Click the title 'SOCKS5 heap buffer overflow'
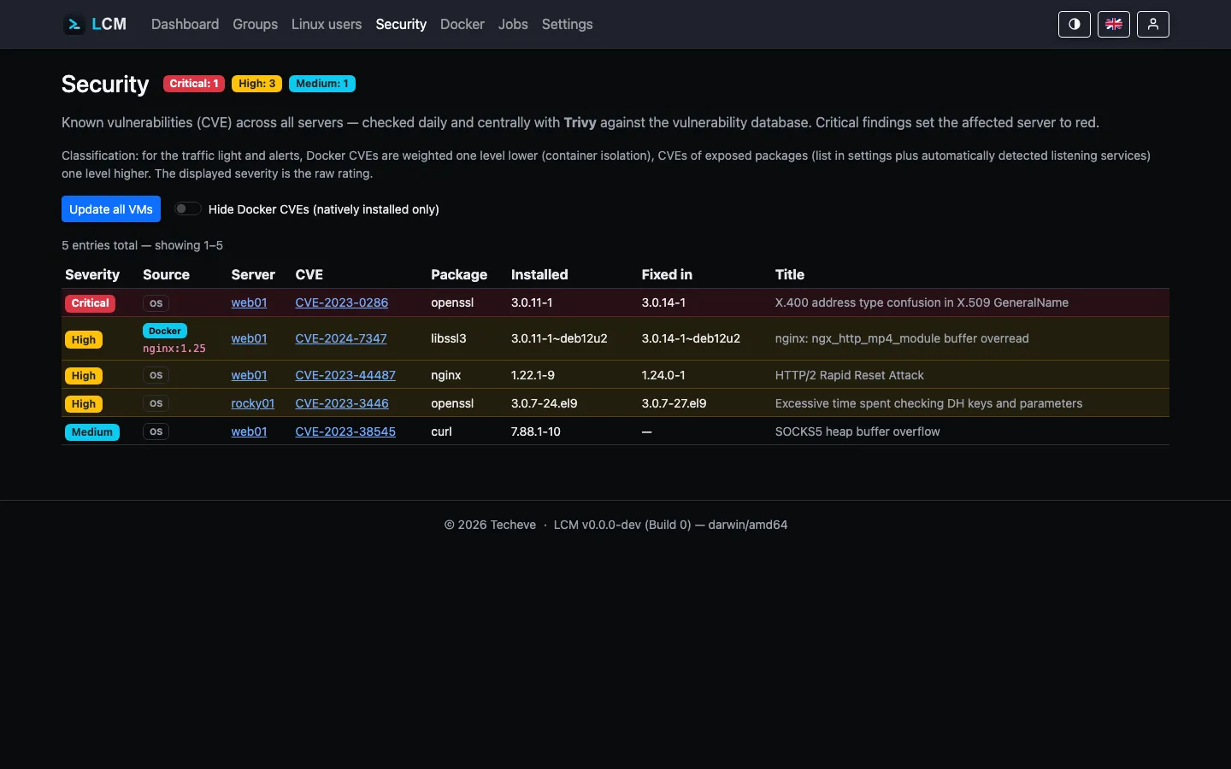Viewport: 1231px width, 769px height. (x=857, y=431)
